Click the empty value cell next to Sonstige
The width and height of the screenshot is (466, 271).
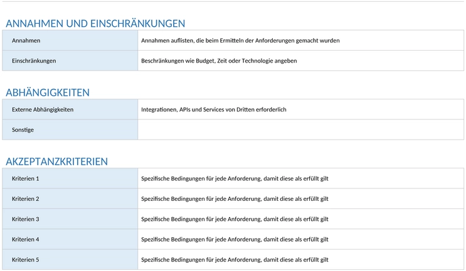pos(301,130)
